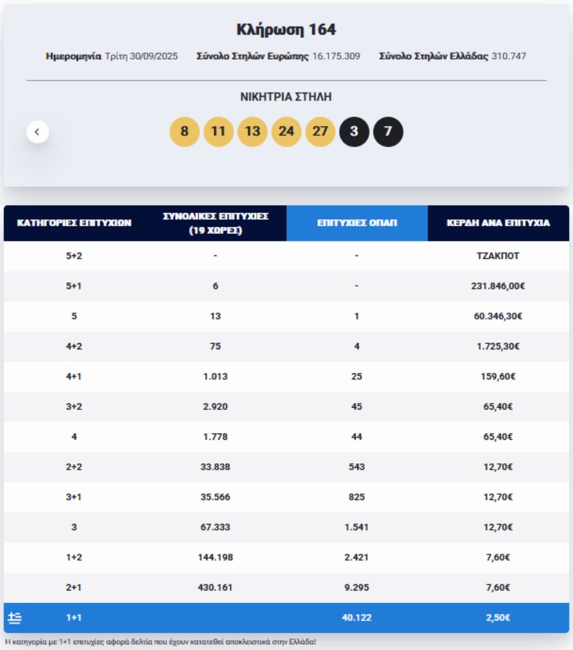
Task: Click the Europe total columns value 16.175.309
Action: 336,56
